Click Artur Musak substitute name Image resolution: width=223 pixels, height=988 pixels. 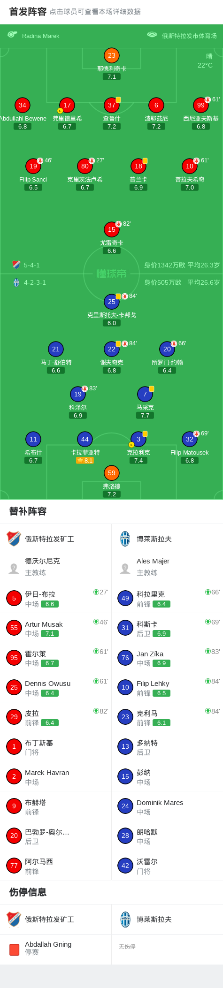pos(44,624)
